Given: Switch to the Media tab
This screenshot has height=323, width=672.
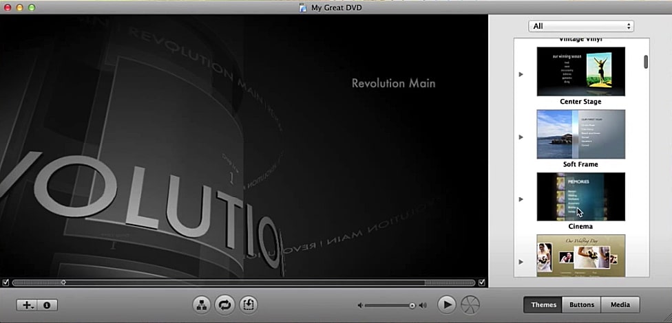Looking at the screenshot, I should tap(620, 305).
